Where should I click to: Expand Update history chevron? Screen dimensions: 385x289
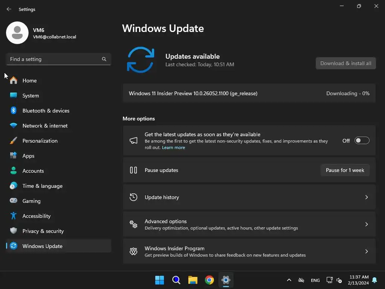(366, 197)
